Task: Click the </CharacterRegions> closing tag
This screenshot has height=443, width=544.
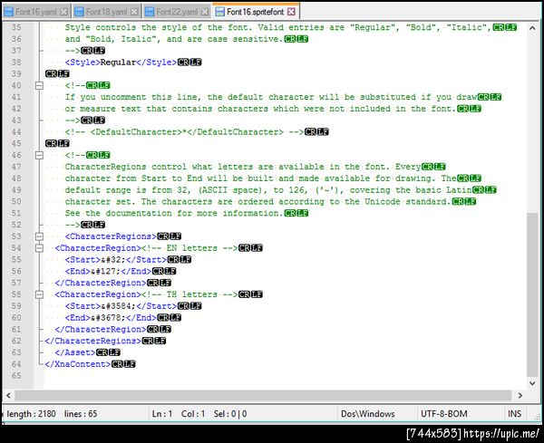Action: pos(93,342)
